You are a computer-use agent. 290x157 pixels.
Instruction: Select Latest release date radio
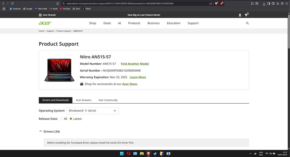tap(71, 119)
